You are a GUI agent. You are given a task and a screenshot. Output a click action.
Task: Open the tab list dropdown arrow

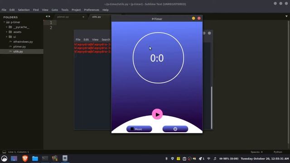click(286, 16)
